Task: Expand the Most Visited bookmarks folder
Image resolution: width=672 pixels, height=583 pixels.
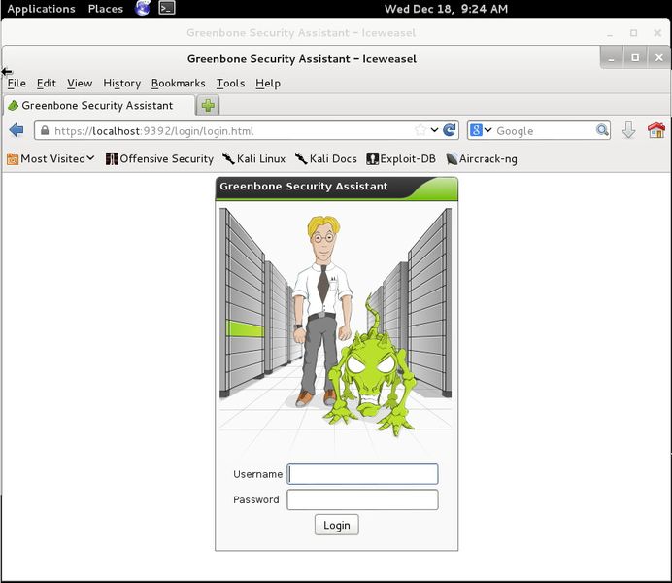Action: pyautogui.click(x=50, y=159)
